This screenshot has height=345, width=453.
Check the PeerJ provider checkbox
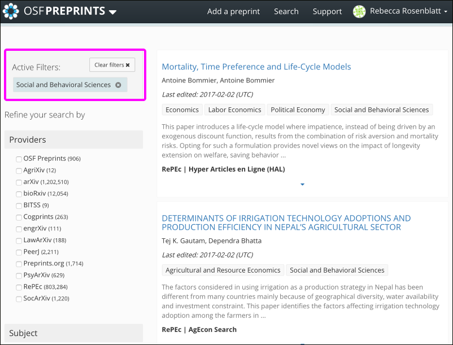pyautogui.click(x=19, y=252)
